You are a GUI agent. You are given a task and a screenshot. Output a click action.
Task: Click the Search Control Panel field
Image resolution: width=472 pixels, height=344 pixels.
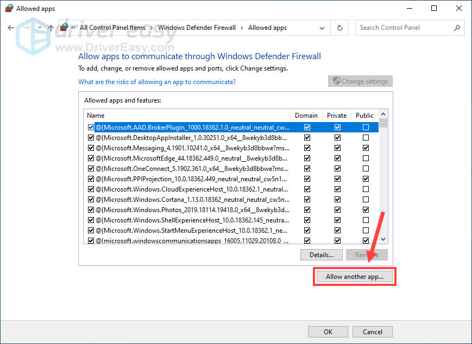click(x=410, y=28)
